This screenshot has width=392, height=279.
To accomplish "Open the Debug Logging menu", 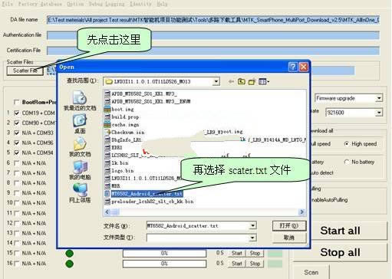I will [x=107, y=4].
